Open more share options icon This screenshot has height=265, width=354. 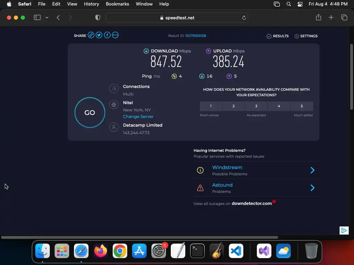click(x=115, y=35)
